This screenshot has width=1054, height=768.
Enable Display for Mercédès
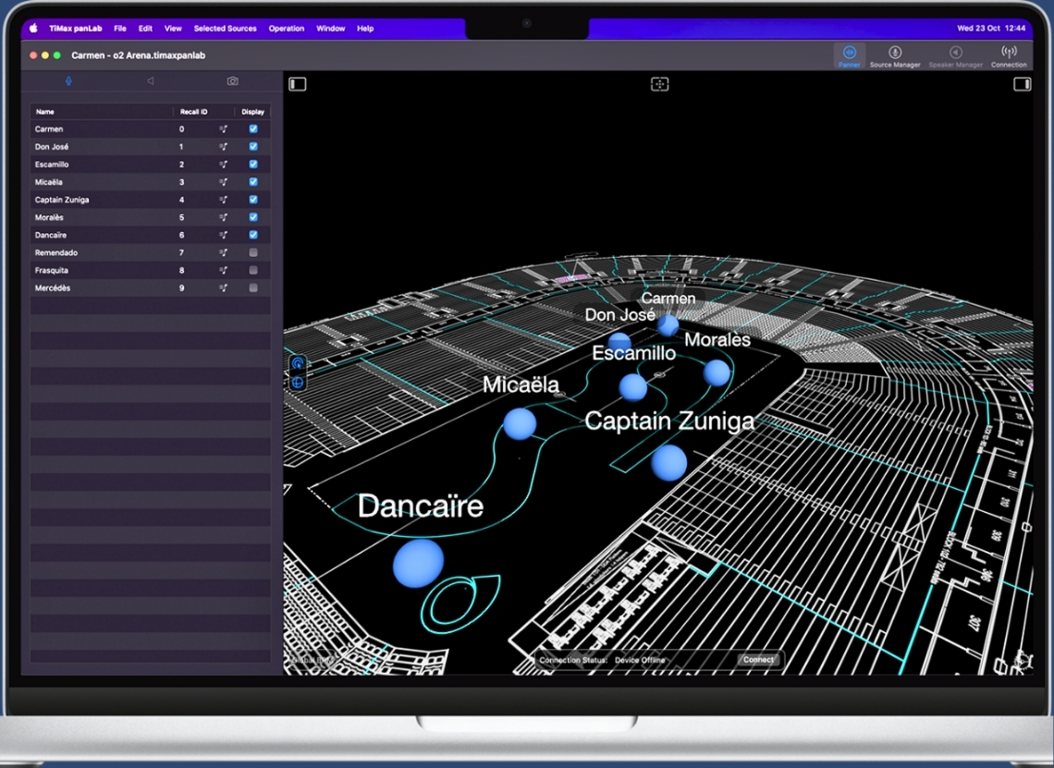click(x=253, y=288)
